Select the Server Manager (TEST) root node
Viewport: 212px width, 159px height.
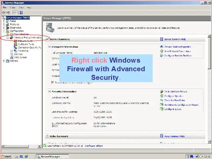tap(18, 18)
